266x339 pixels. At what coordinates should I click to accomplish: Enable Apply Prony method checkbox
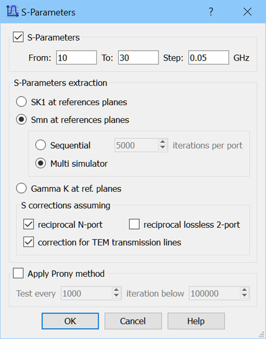tap(18, 273)
